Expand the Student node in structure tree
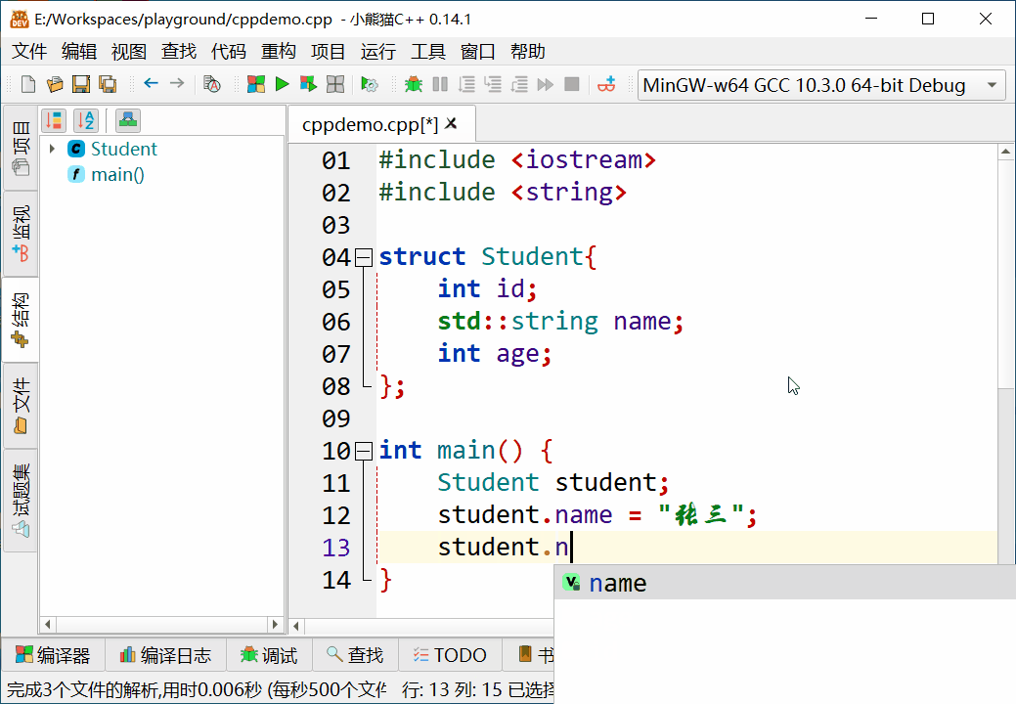Screen dimensions: 1016x704 click(52, 150)
